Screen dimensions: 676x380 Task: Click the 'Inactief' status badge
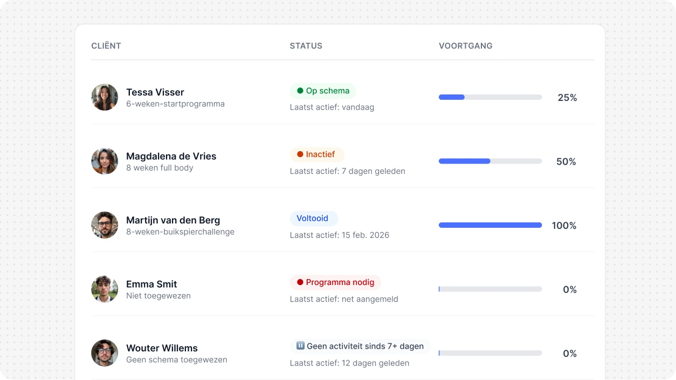point(317,154)
